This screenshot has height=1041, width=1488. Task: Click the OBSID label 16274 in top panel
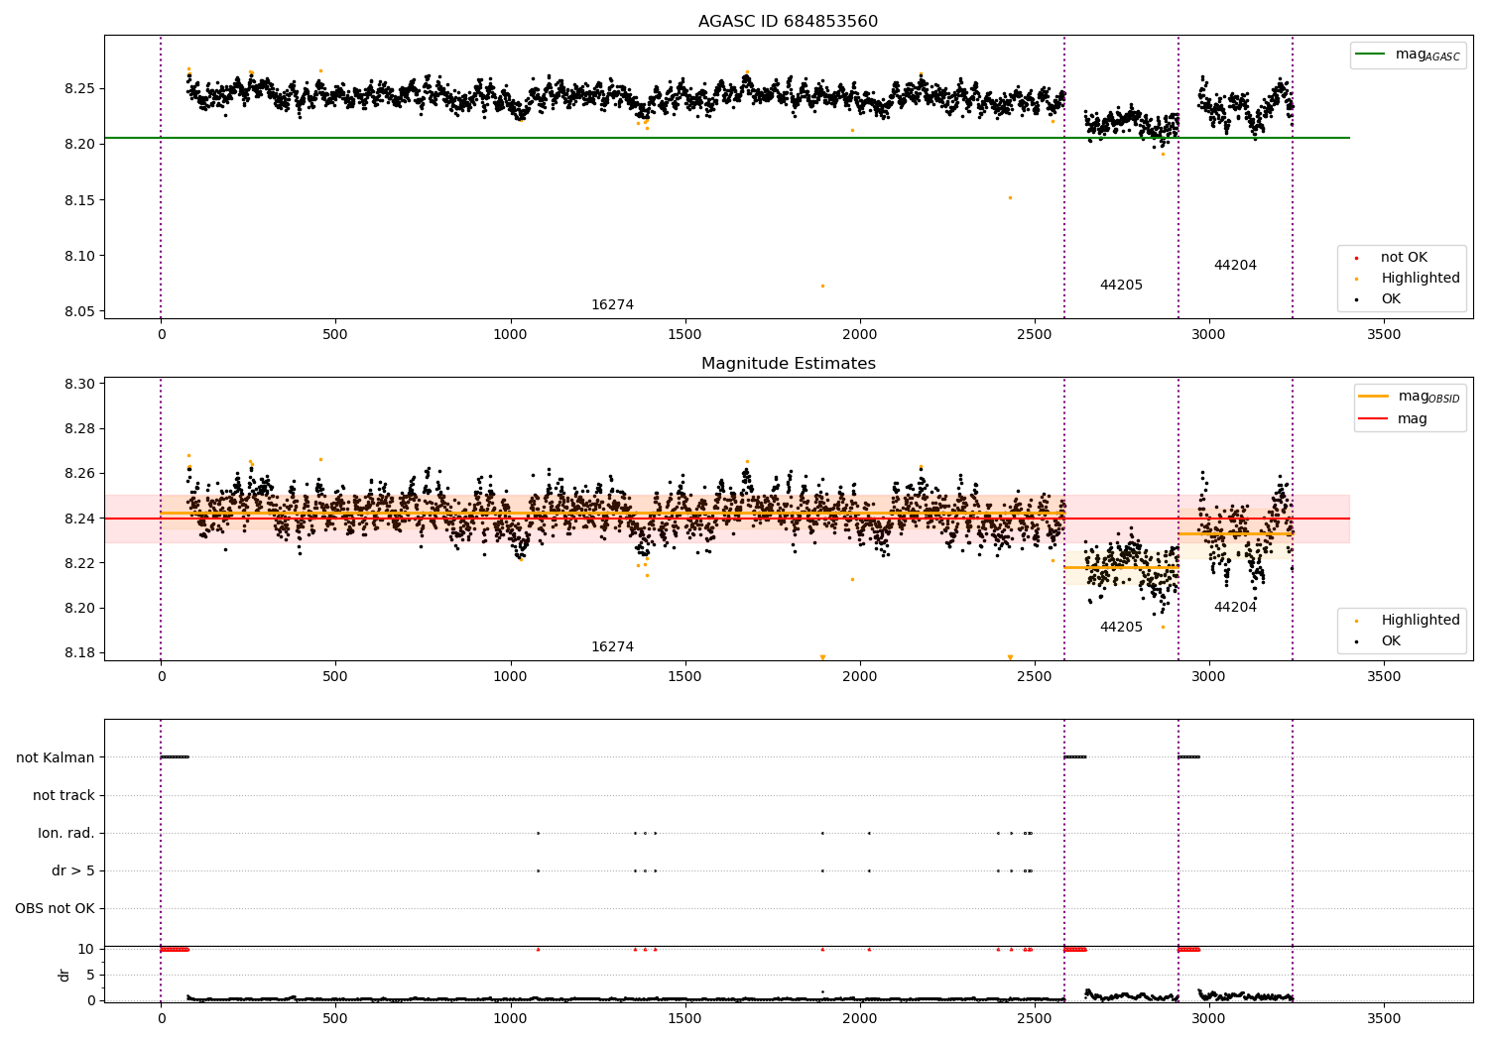[612, 305]
